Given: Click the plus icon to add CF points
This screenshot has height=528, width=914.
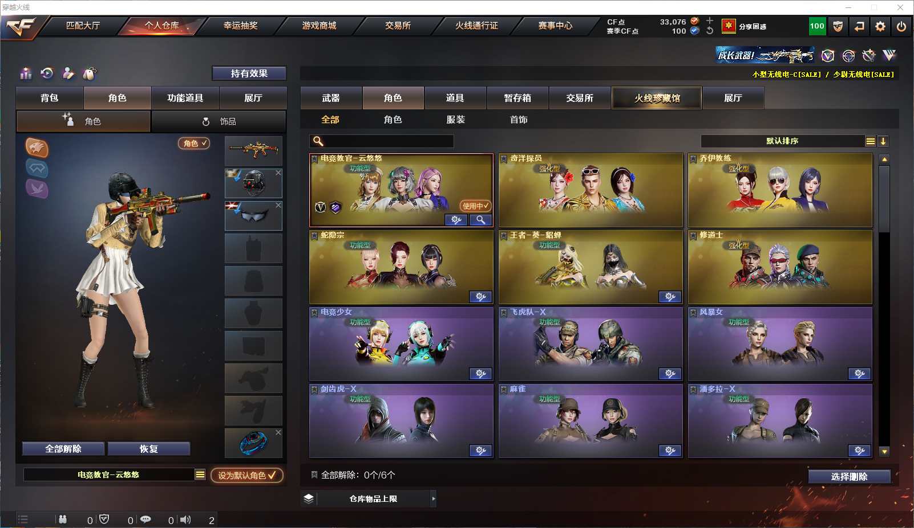Looking at the screenshot, I should (x=710, y=21).
